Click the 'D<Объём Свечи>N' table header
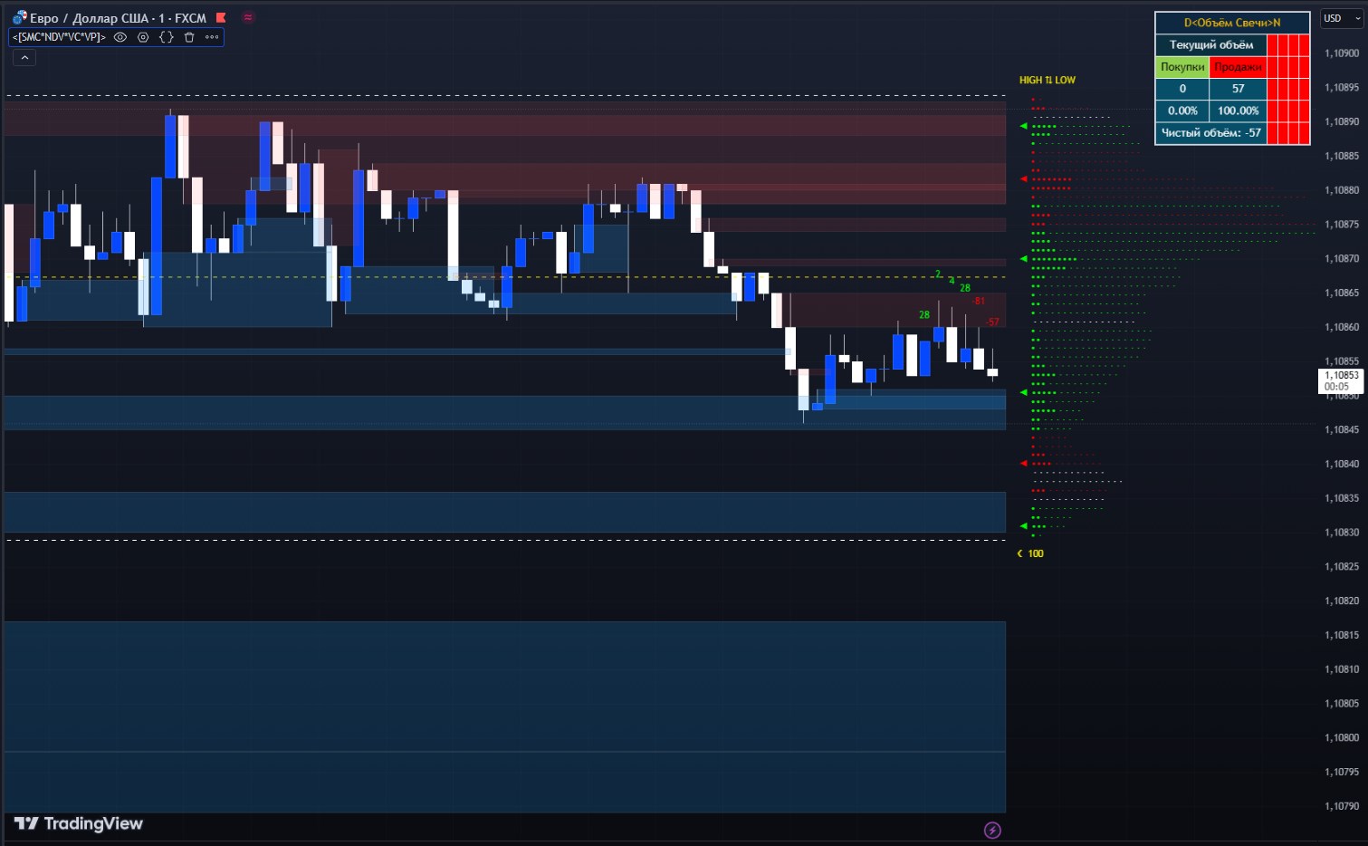1368x846 pixels. (1232, 23)
